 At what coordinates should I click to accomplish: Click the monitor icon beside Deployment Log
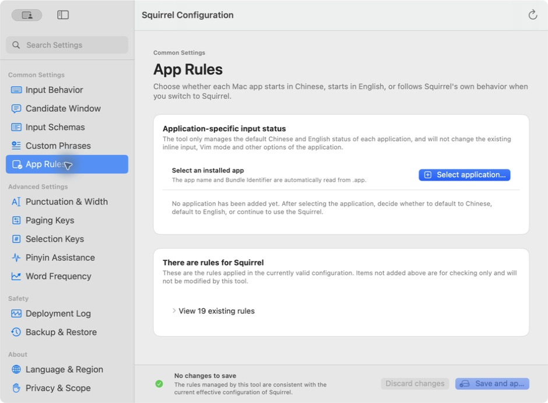point(16,313)
